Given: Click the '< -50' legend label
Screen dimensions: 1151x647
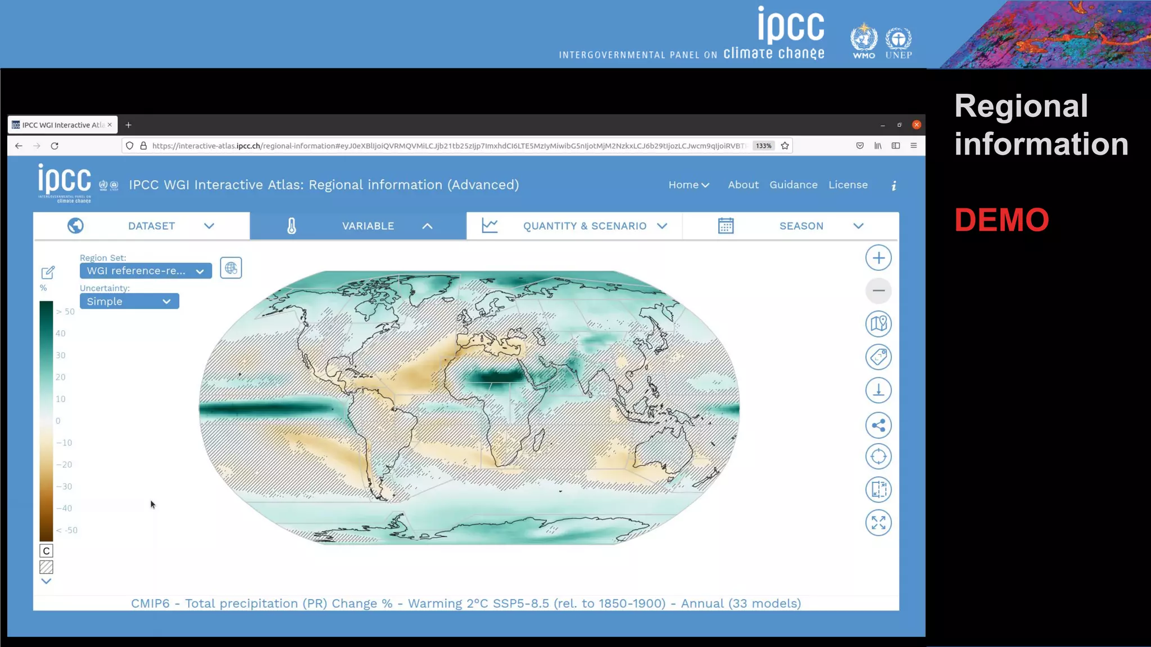Looking at the screenshot, I should (67, 530).
